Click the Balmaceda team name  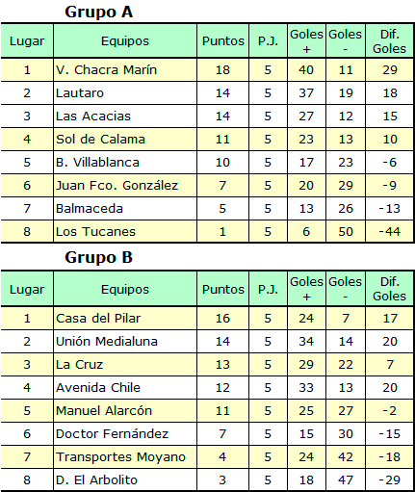click(x=90, y=208)
